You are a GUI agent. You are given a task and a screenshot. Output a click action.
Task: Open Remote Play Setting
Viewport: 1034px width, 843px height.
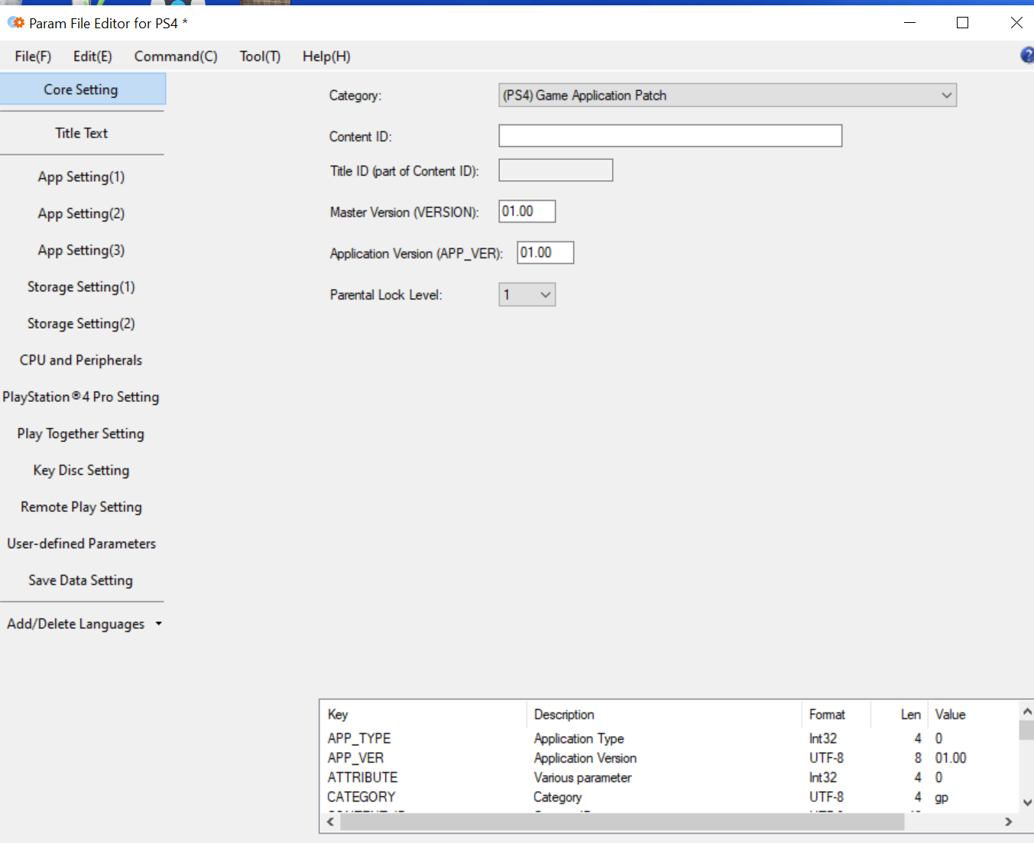(x=82, y=507)
